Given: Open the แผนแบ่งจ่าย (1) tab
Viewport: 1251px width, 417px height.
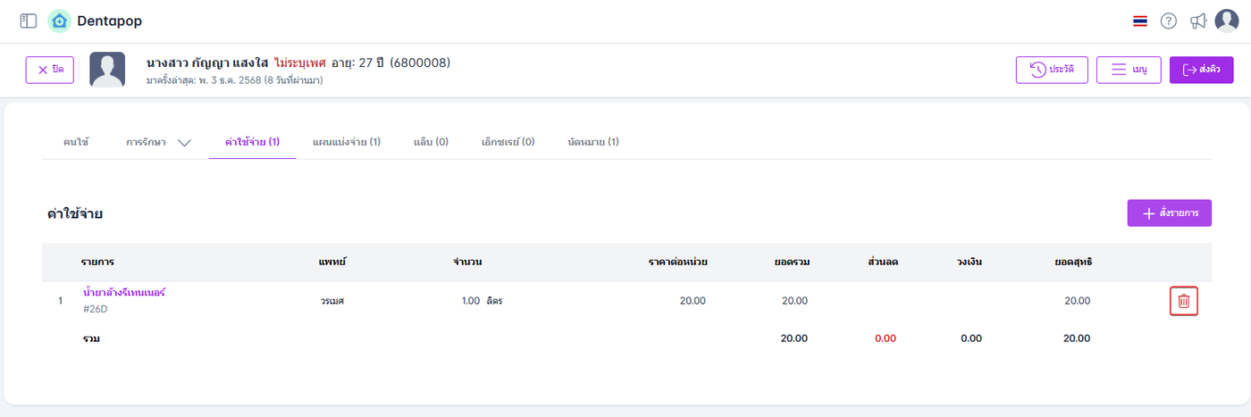Looking at the screenshot, I should click(347, 142).
